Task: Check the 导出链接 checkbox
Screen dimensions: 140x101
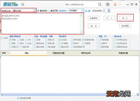Action: pyautogui.click(x=46, y=47)
